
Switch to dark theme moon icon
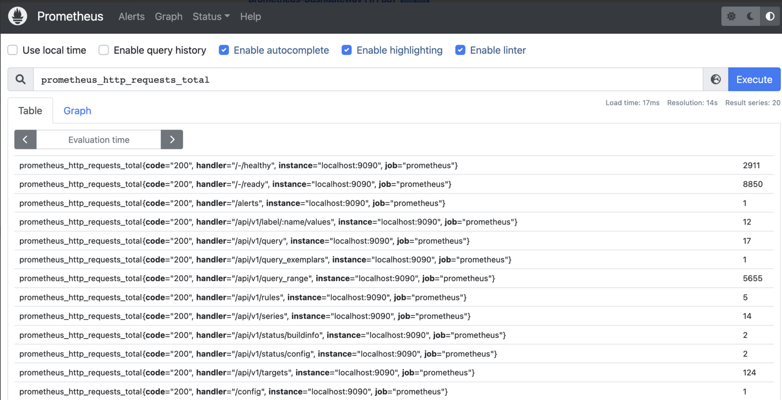pyautogui.click(x=751, y=16)
